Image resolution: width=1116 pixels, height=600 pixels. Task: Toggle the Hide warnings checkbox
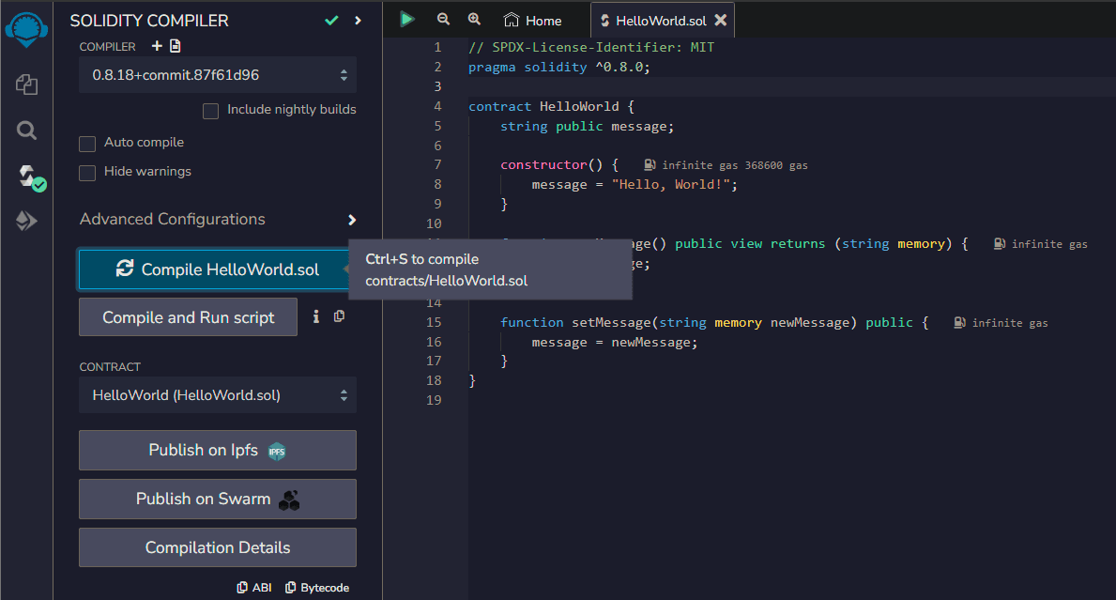click(x=87, y=173)
